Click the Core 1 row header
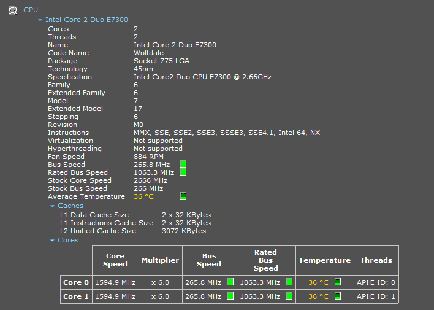The width and height of the screenshot is (434, 310). tap(76, 296)
